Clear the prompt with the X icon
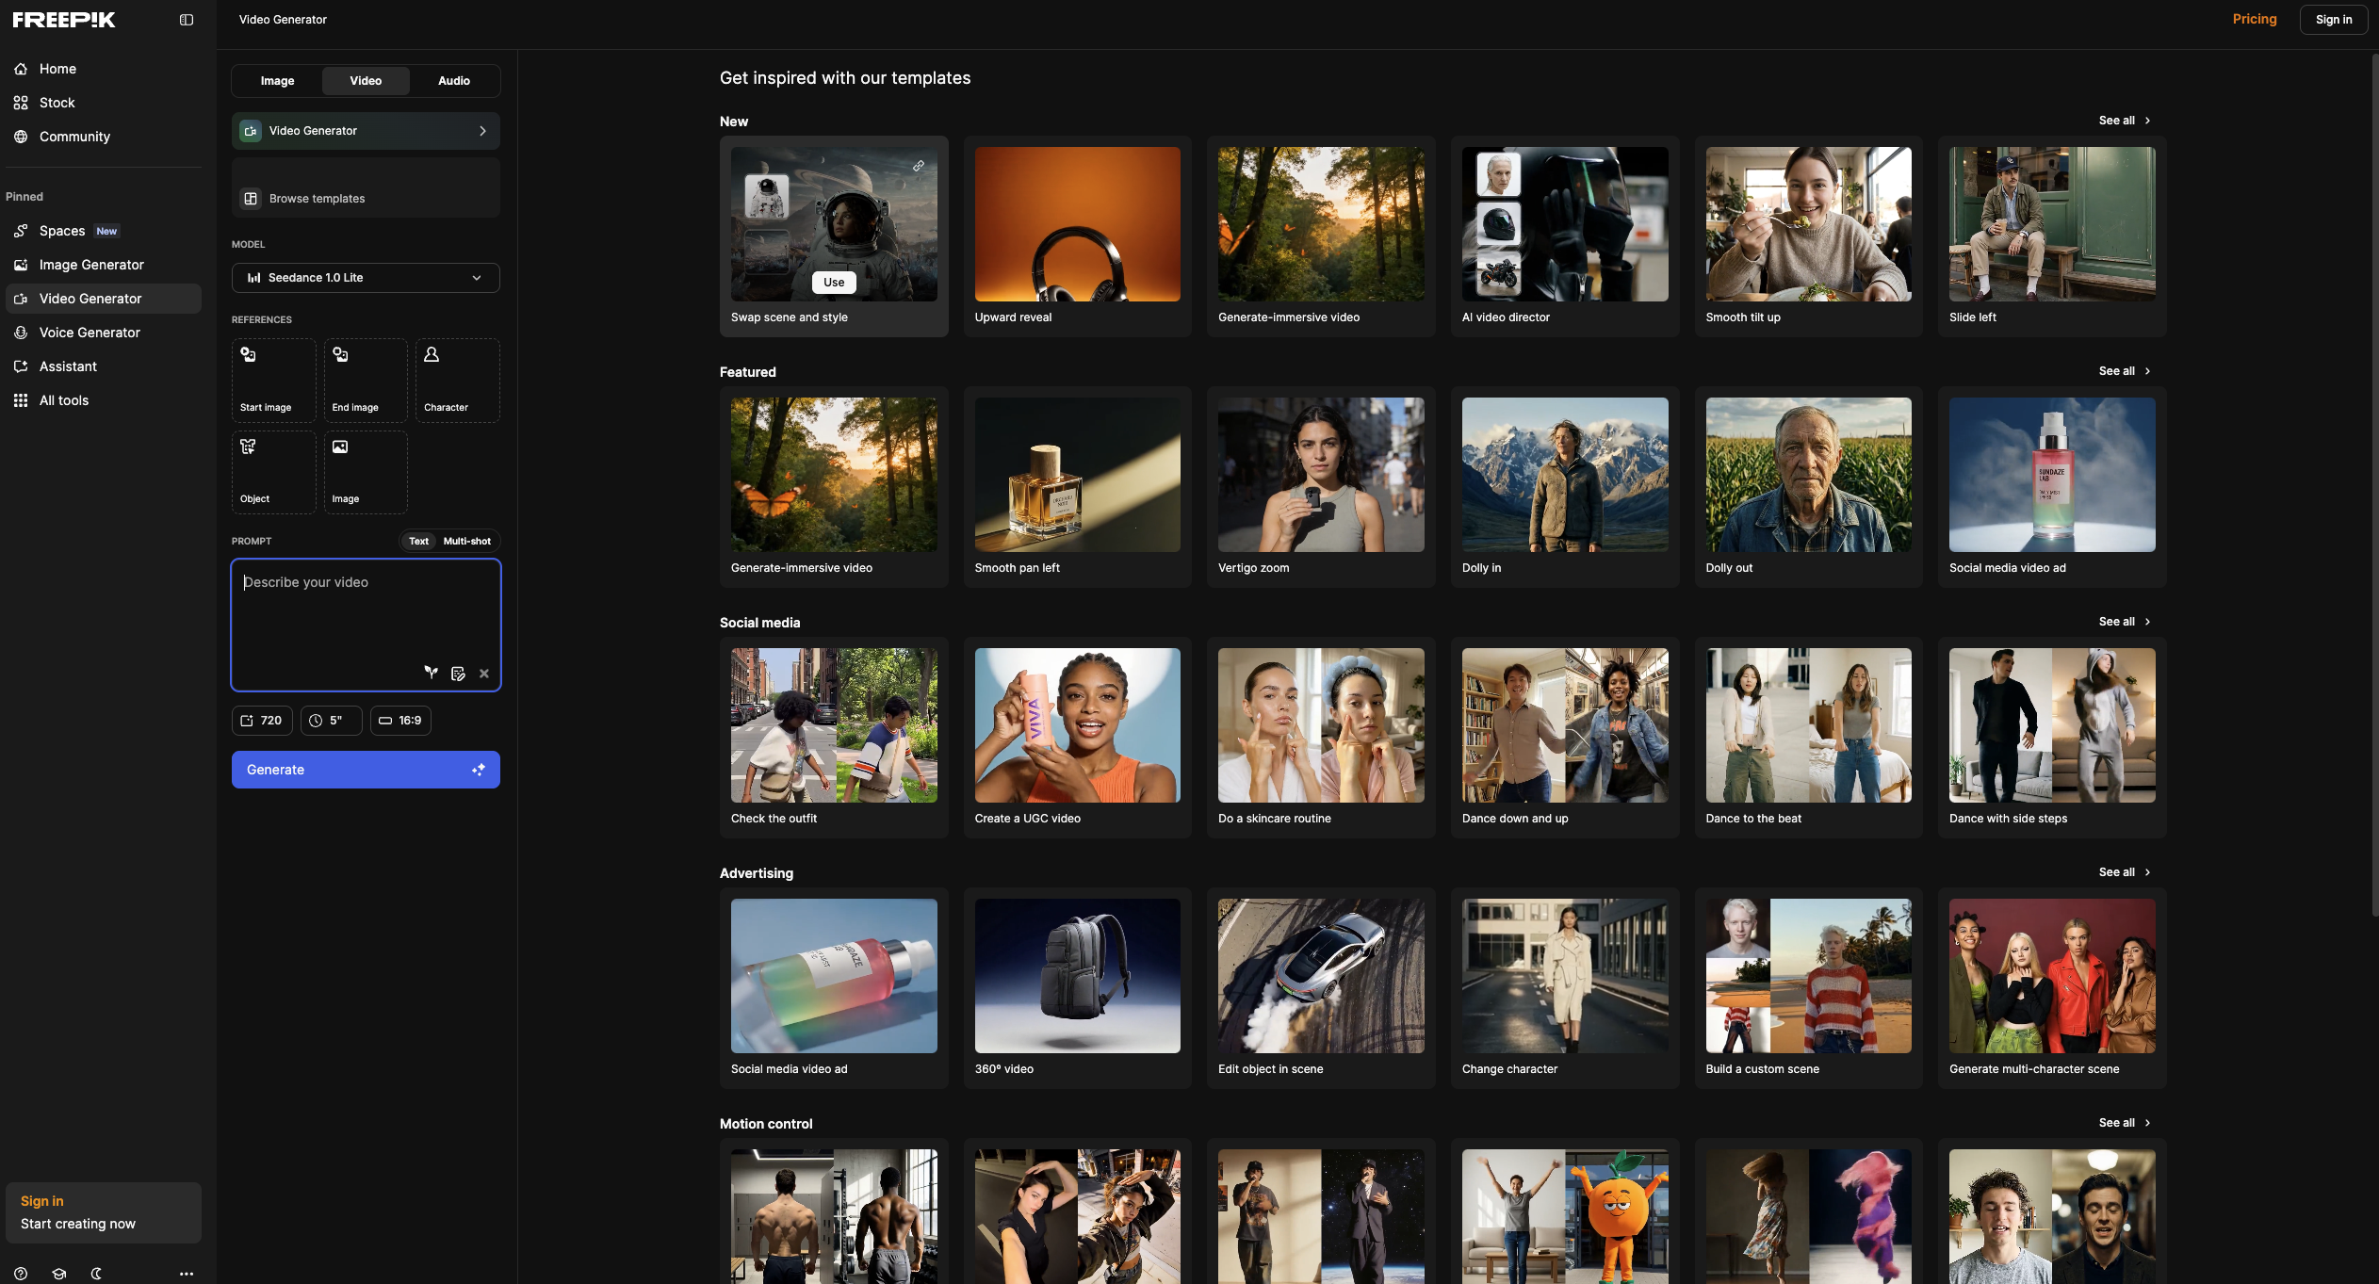The image size is (2379, 1284). coord(484,673)
